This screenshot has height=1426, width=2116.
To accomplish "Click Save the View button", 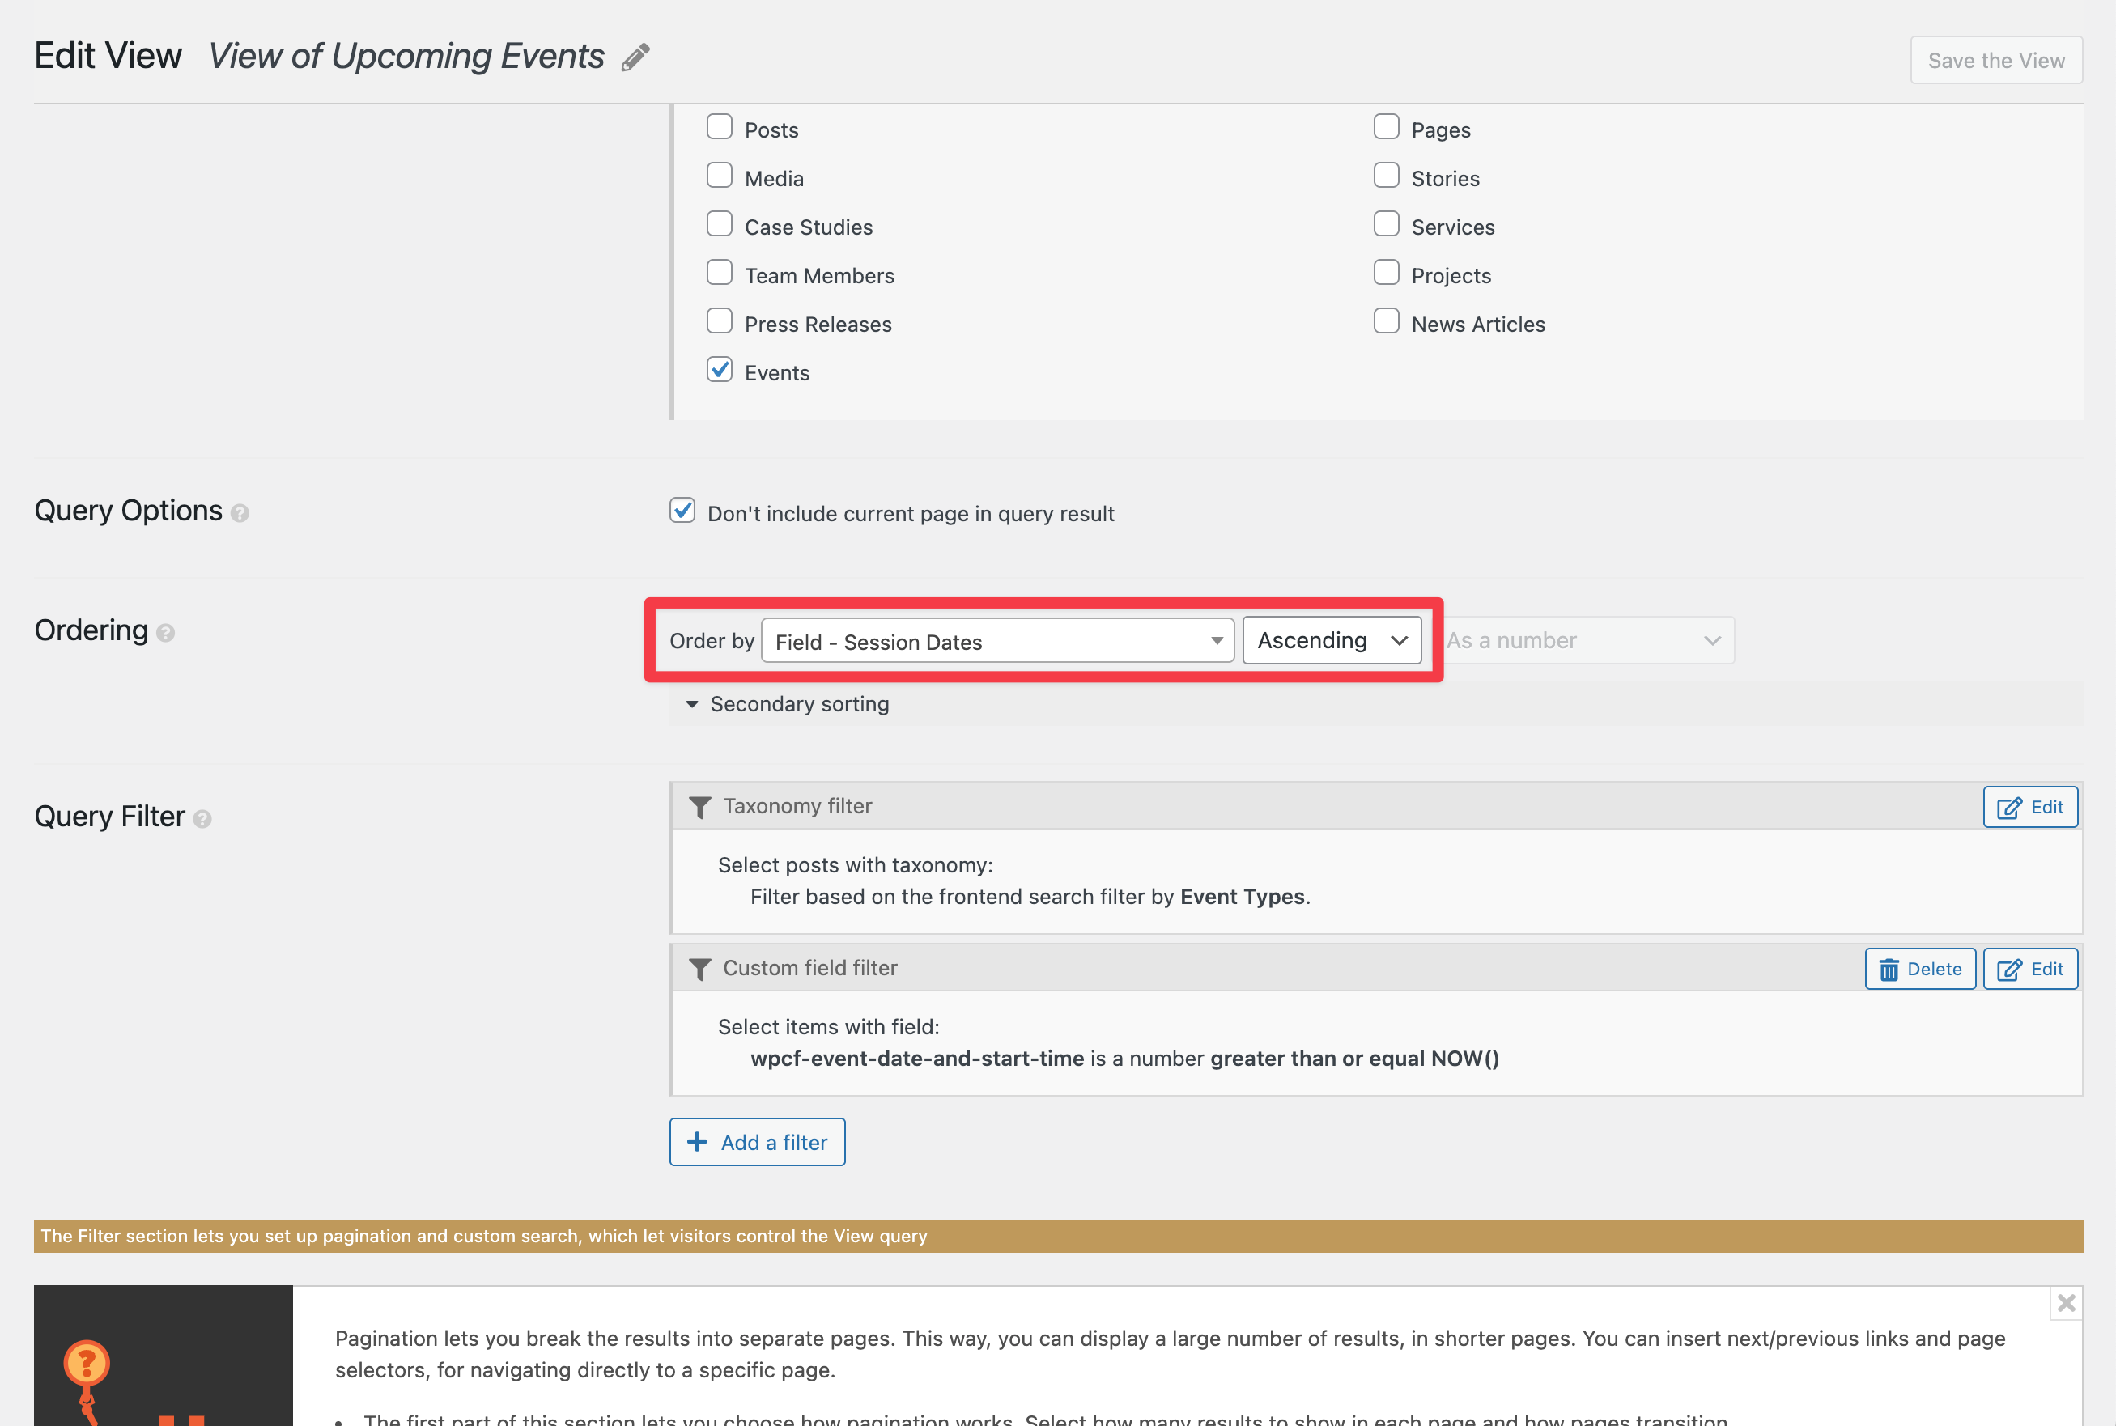I will tap(1995, 61).
